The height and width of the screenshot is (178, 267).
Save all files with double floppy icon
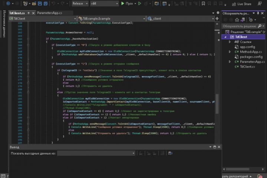(46, 4)
